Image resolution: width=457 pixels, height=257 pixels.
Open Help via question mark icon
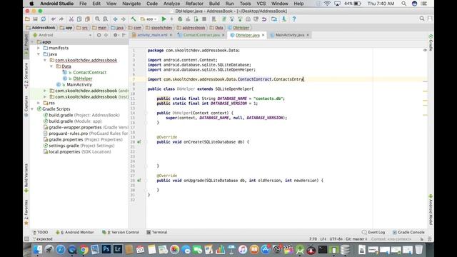tap(294, 19)
